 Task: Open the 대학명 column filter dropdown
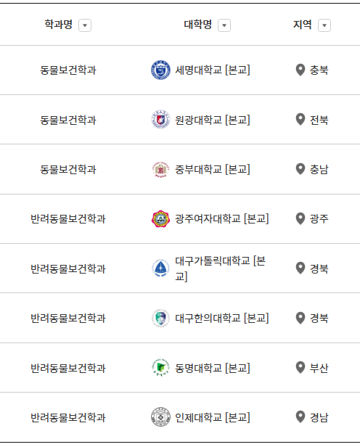coord(224,25)
